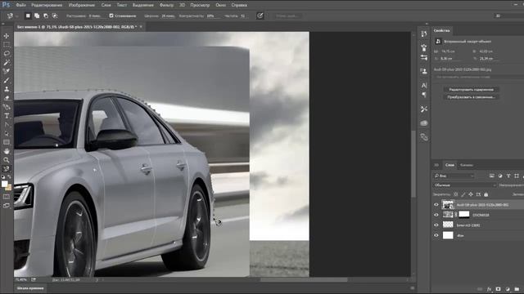Hide the Audi-S8-plus layer
The image size is (524, 294).
(436, 205)
